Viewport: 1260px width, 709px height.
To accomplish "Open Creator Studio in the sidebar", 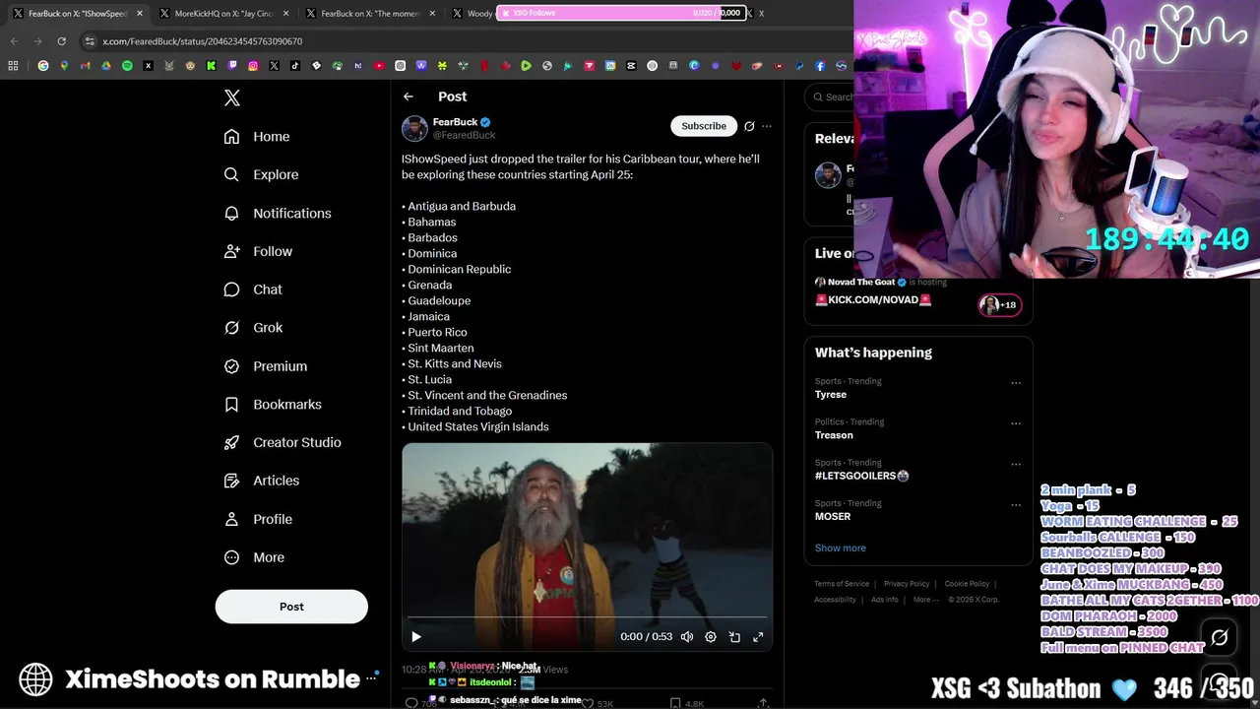I will click(x=283, y=442).
